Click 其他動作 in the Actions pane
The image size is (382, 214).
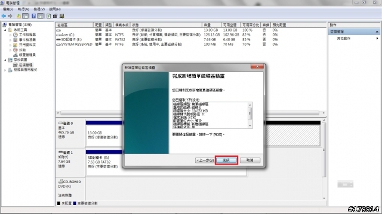pyautogui.click(x=344, y=38)
